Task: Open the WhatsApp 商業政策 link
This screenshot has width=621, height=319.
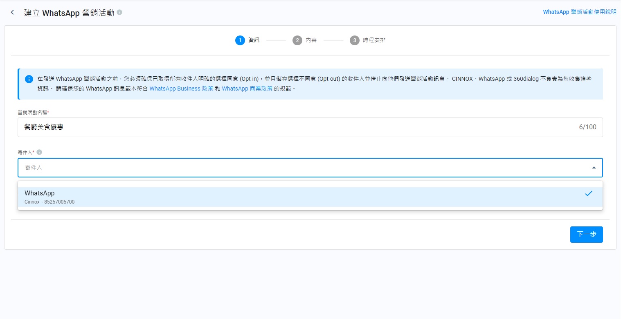Action: (247, 89)
